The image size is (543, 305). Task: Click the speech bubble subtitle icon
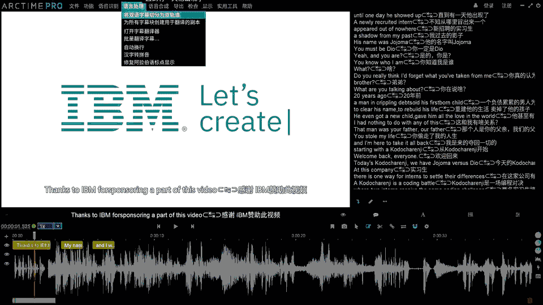pyautogui.click(x=376, y=215)
